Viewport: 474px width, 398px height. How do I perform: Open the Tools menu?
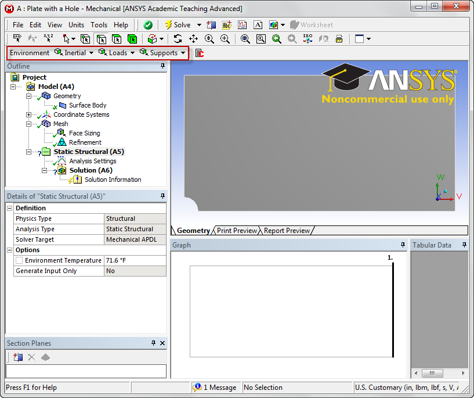point(99,25)
